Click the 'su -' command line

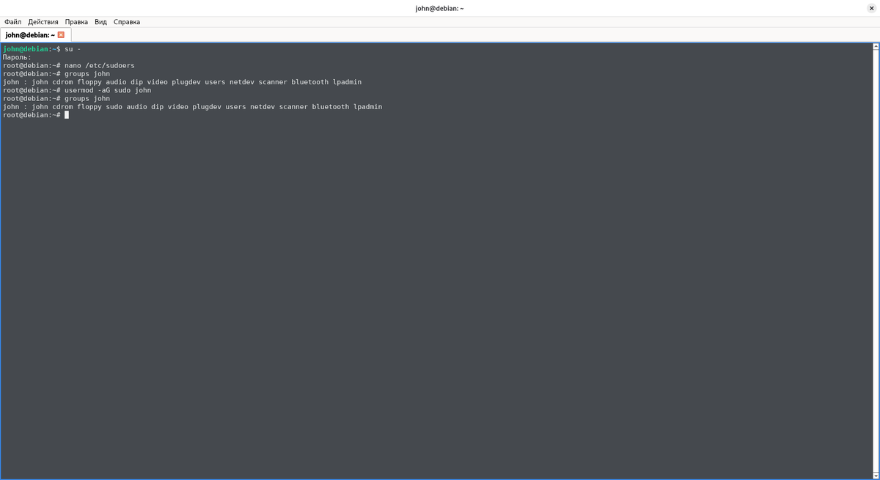(x=42, y=49)
